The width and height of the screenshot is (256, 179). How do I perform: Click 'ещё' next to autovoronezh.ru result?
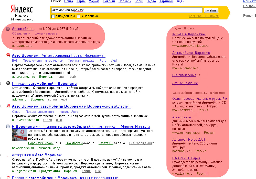(73, 77)
